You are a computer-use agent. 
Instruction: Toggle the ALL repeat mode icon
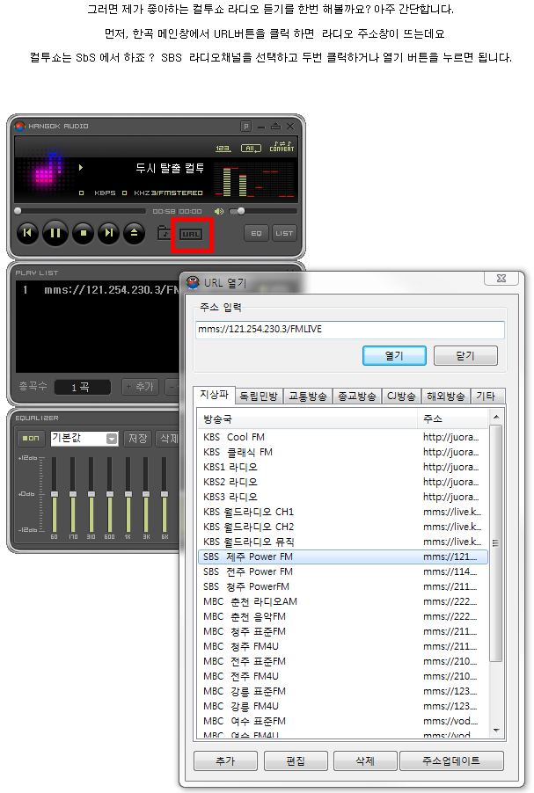coord(251,149)
